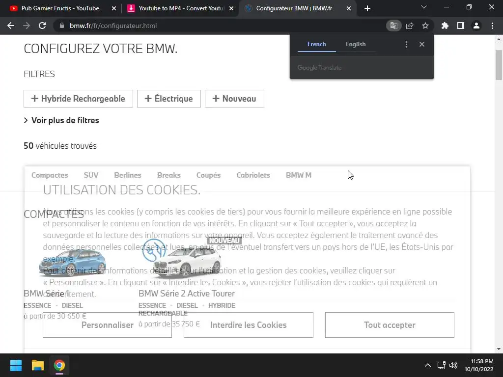This screenshot has height=377, width=503.
Task: Open the Chrome profile icon
Action: [476, 26]
